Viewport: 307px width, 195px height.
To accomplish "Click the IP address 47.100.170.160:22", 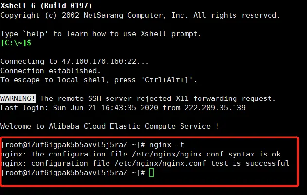I will [99, 61].
